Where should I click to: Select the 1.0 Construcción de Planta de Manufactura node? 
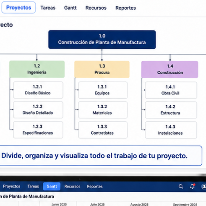click(102, 39)
